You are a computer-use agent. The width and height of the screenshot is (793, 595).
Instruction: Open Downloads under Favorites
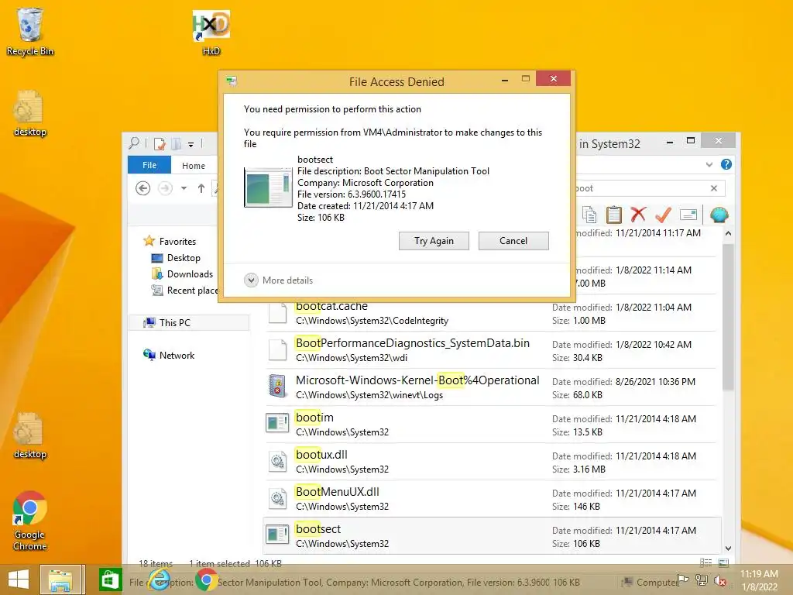coord(182,274)
